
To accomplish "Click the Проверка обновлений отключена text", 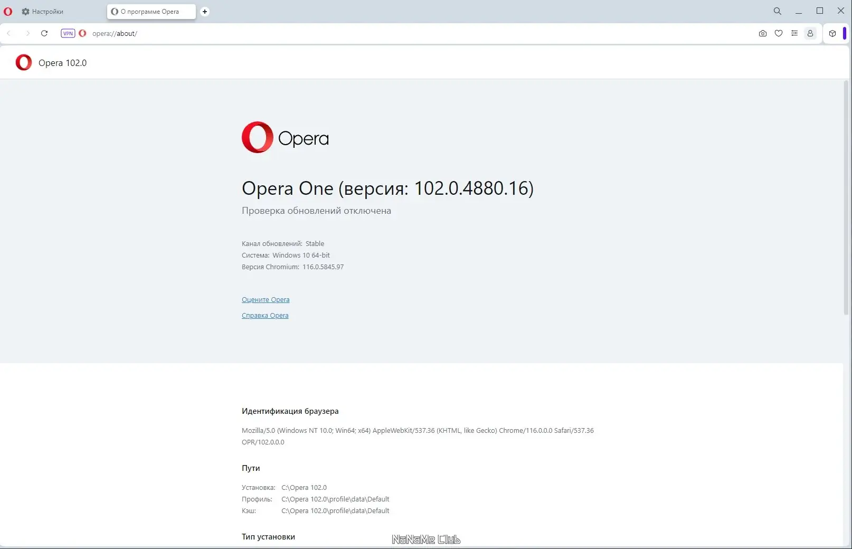I will [316, 211].
